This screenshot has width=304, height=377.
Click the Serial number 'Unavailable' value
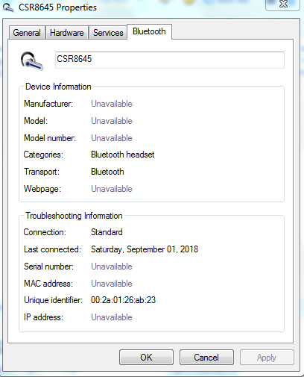click(x=112, y=267)
